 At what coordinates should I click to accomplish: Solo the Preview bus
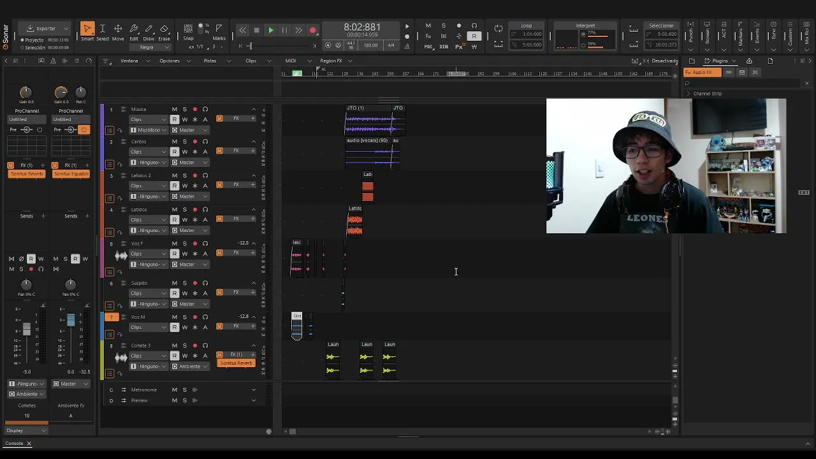point(184,400)
